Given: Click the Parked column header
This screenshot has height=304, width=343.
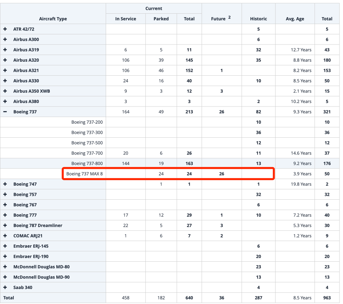Looking at the screenshot, I should 161,19.
